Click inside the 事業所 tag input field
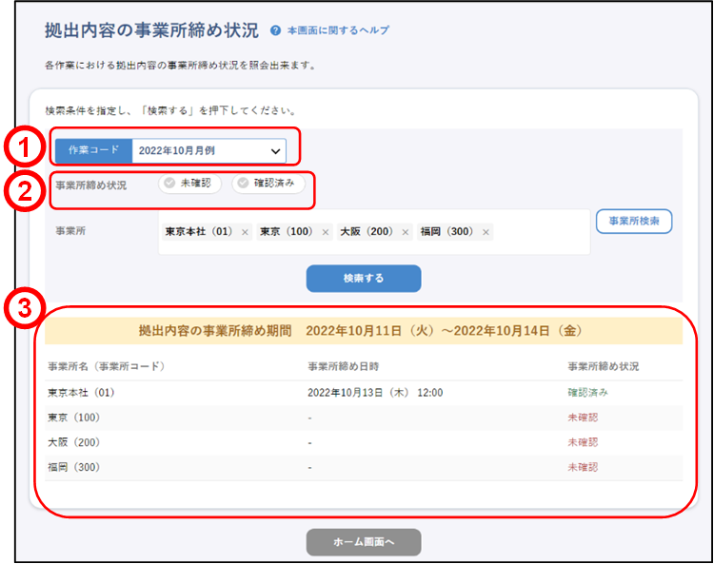 click(538, 232)
